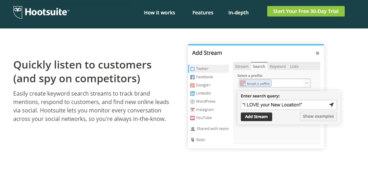Click the Hootsuite owl logo

pos(18,12)
